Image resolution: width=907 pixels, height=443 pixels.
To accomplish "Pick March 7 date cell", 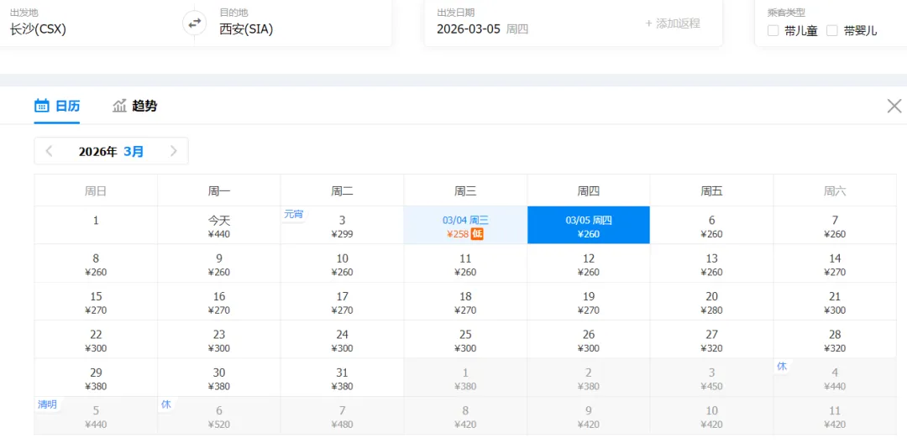I will coord(836,225).
